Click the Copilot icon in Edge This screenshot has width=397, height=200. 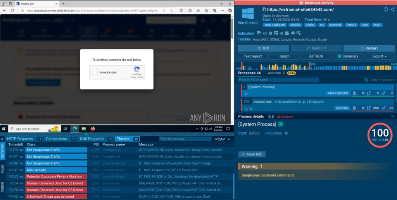click(230, 10)
